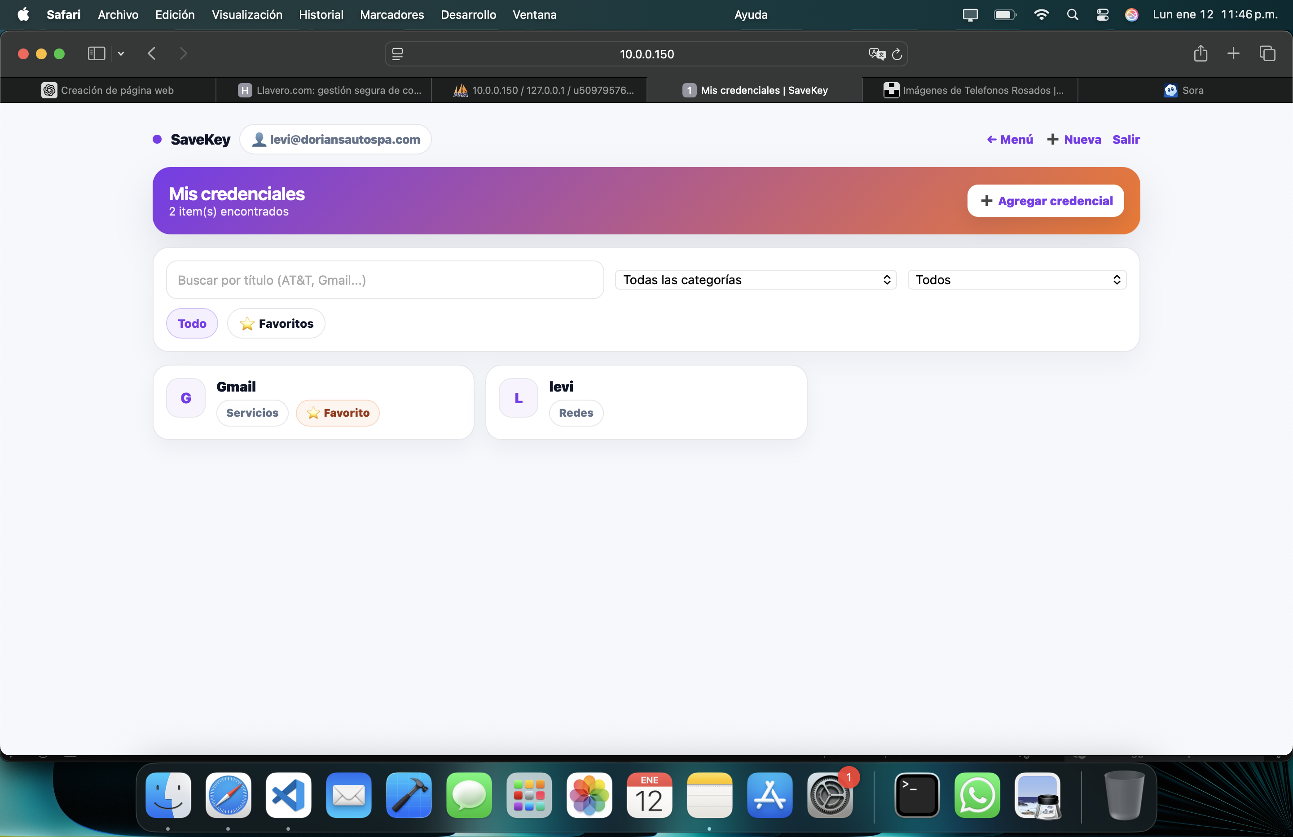Toggle the Favoritos filter chip
Image resolution: width=1293 pixels, height=837 pixels.
click(276, 323)
